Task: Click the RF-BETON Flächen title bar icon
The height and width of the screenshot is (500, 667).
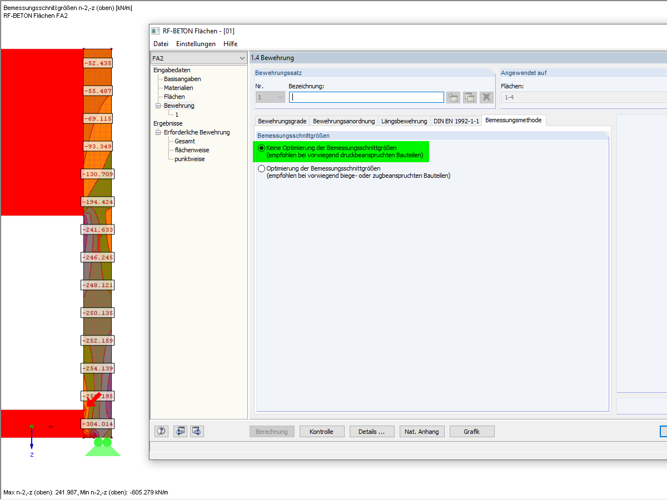Action: click(156, 31)
